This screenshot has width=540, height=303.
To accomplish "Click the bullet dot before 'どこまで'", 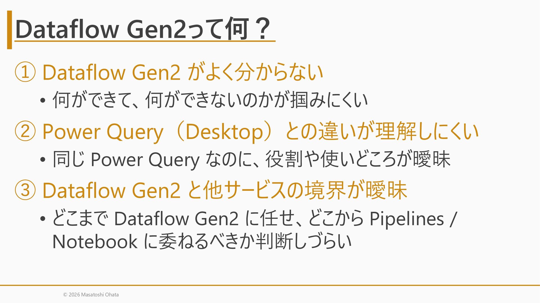I will (42, 219).
